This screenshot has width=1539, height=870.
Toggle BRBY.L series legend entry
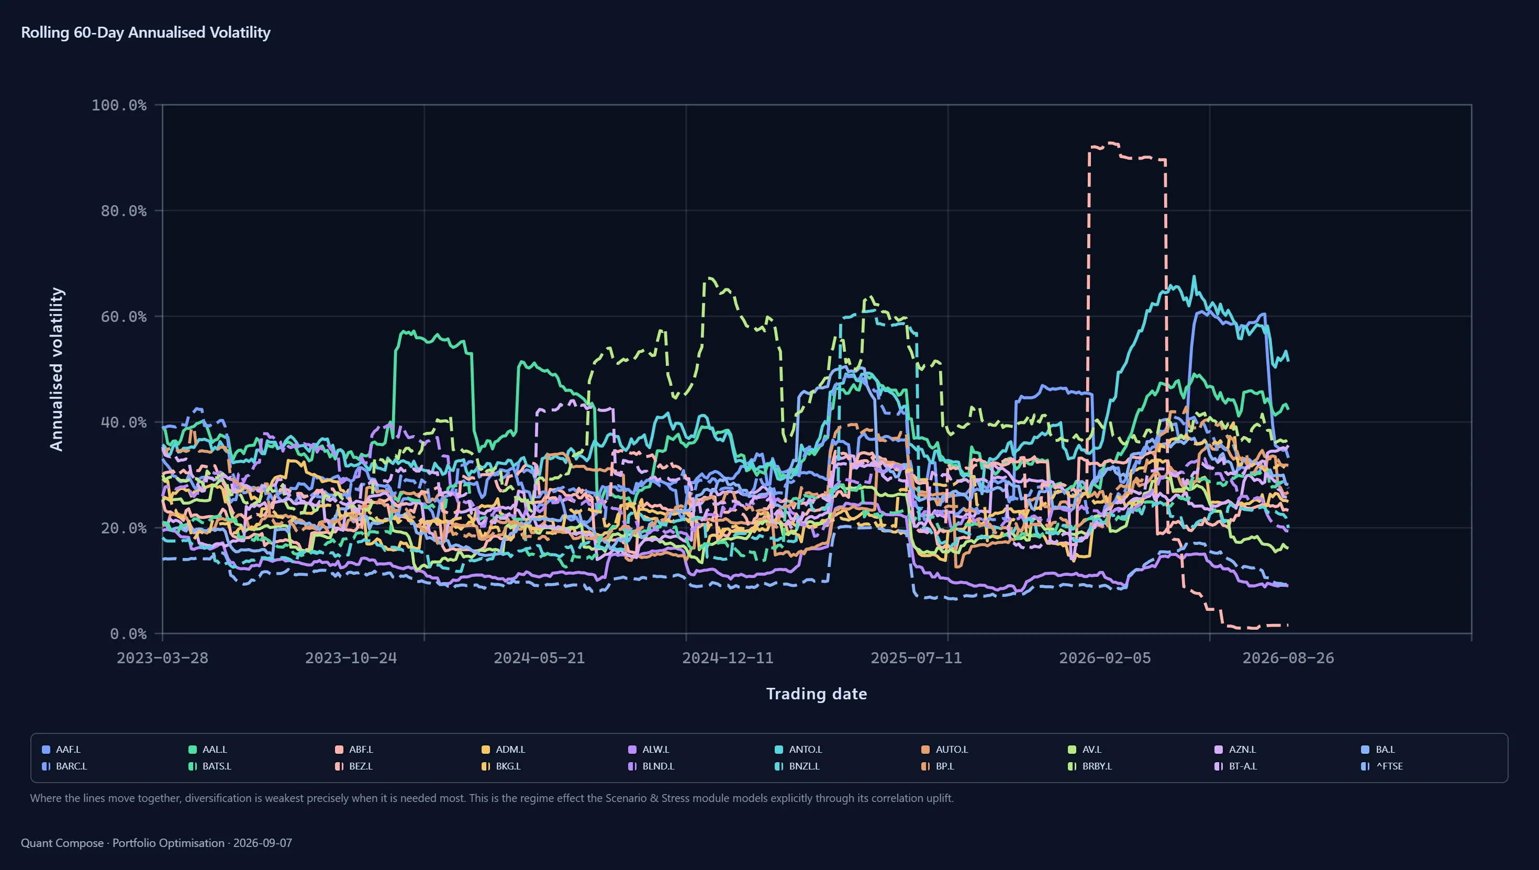tap(1090, 766)
